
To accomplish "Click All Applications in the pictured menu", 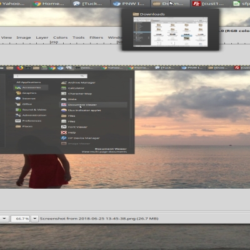I will [x=29, y=82].
